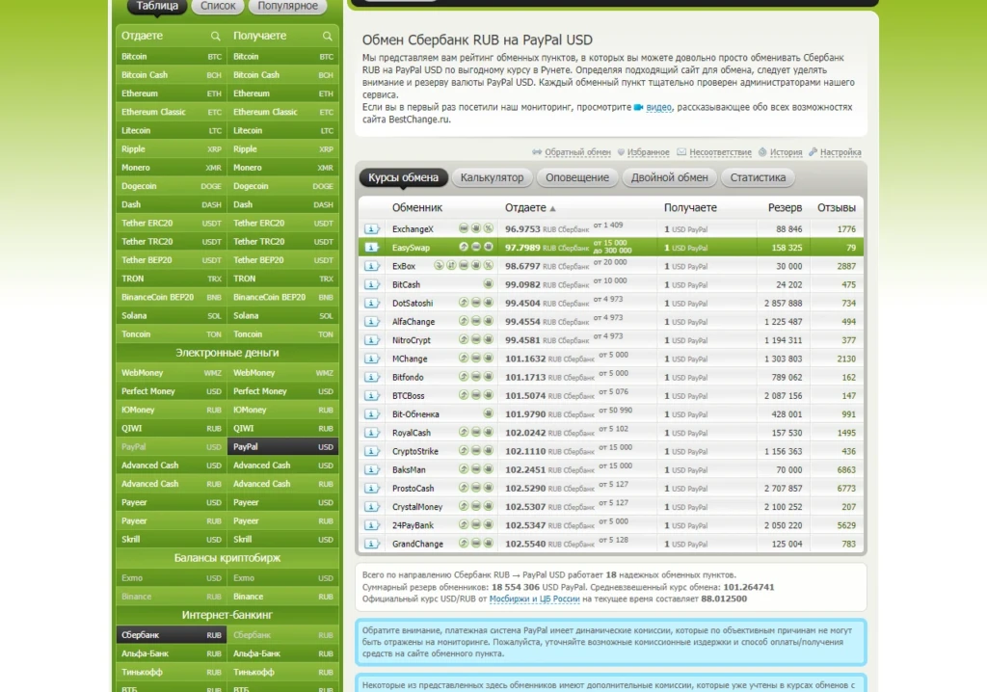The width and height of the screenshot is (987, 692).
Task: Select Skrill USD in Получаете column
Action: (282, 540)
